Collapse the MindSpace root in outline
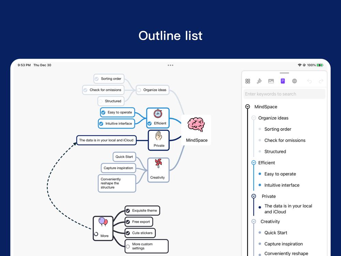Image resolution: width=341 pixels, height=256 pixels. [248, 106]
